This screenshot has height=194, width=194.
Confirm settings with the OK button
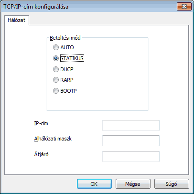(x=94, y=184)
